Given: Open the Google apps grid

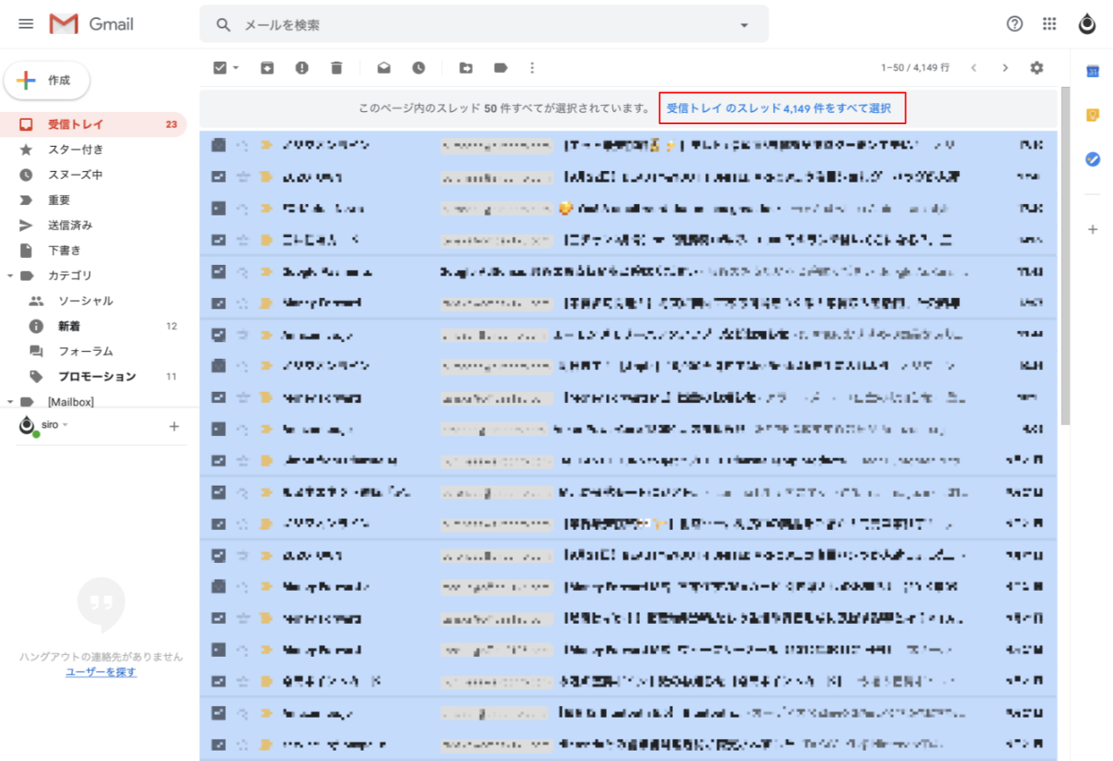Looking at the screenshot, I should [x=1050, y=24].
